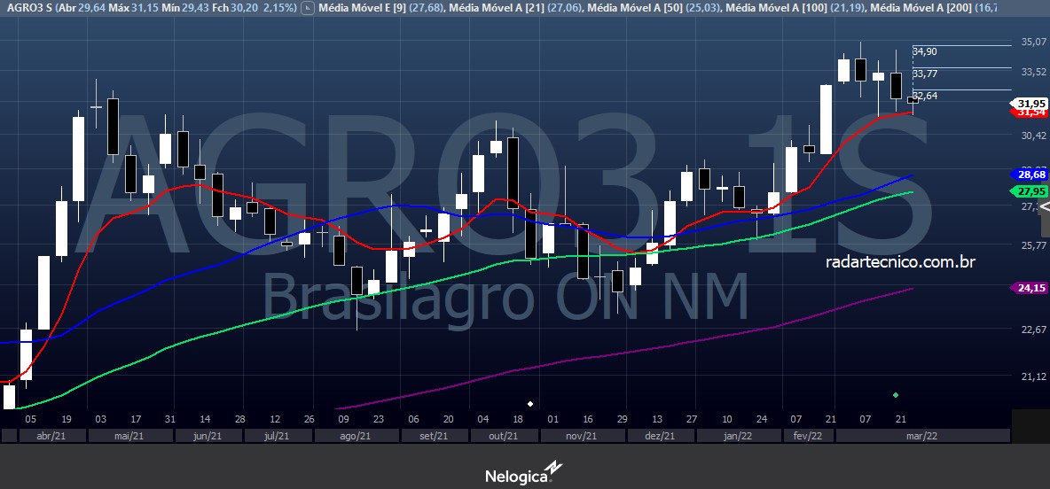
Task: Click the small icon before Média Móvel E [9]
Action: click(x=307, y=8)
